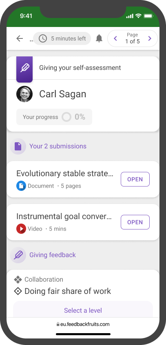Screen dimensions: 166x345
Task: Click the Giving feedback feather icon
Action: click(x=18, y=255)
